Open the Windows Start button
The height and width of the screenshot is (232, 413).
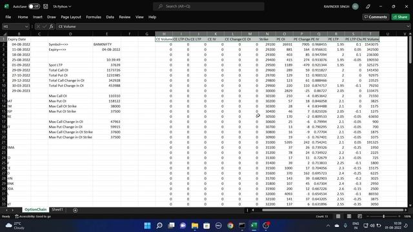[148, 226]
